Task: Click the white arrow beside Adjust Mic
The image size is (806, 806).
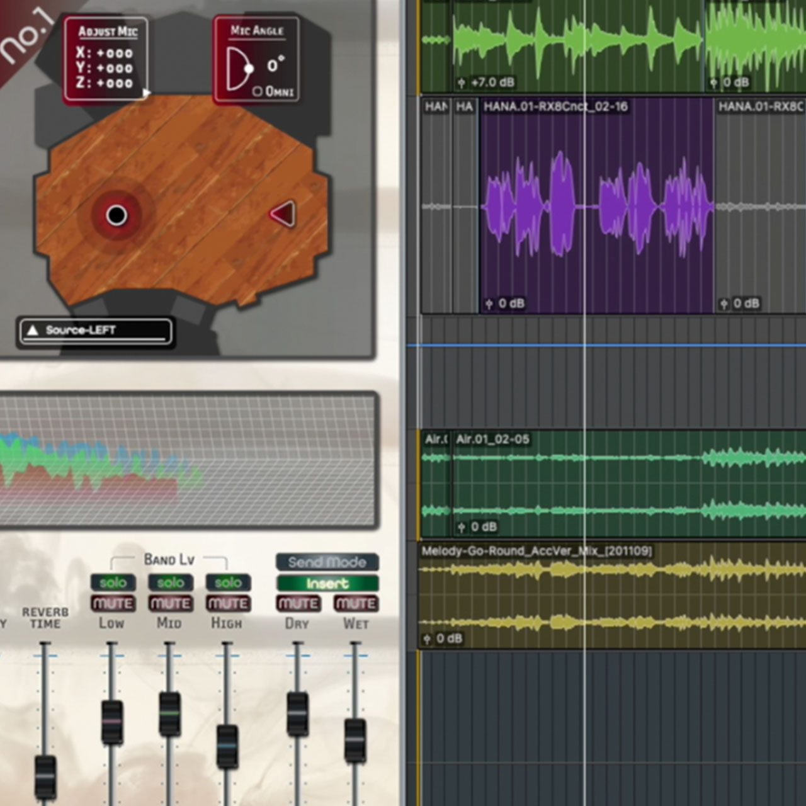Action: pyautogui.click(x=147, y=93)
